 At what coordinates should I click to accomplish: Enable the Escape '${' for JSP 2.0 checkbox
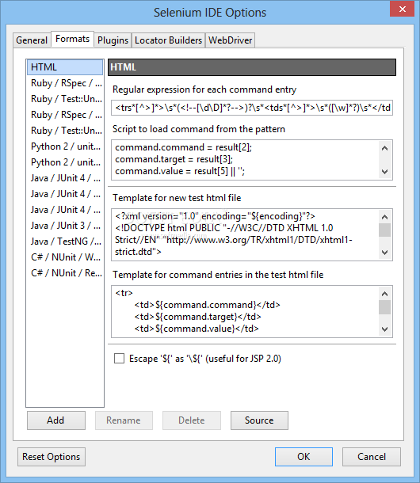119,359
